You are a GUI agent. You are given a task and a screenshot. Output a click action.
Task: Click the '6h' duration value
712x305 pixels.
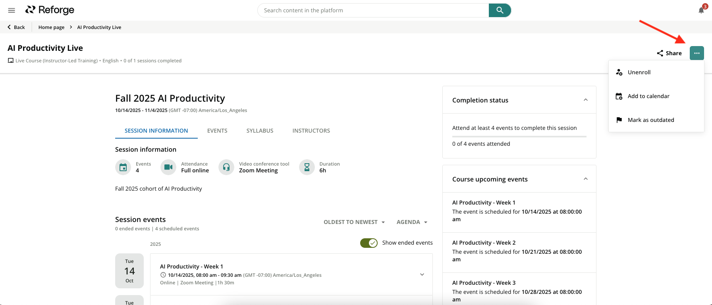click(323, 170)
